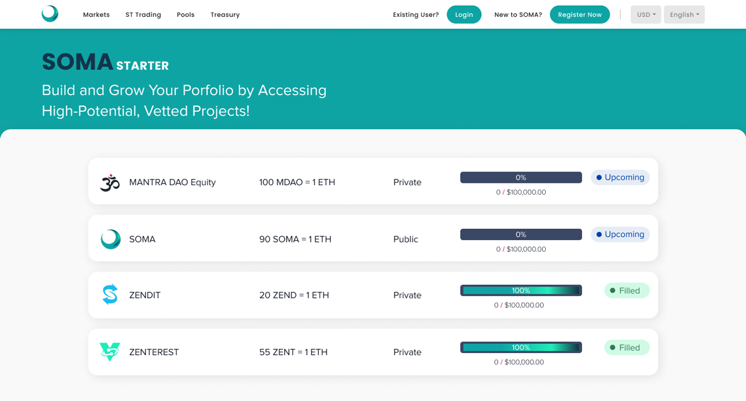This screenshot has width=746, height=401.
Task: Click the SOMA crescent icon in the project list
Action: point(111,239)
